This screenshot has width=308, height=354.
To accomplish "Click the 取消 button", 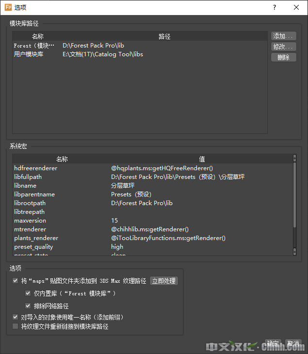I will point(293,343).
